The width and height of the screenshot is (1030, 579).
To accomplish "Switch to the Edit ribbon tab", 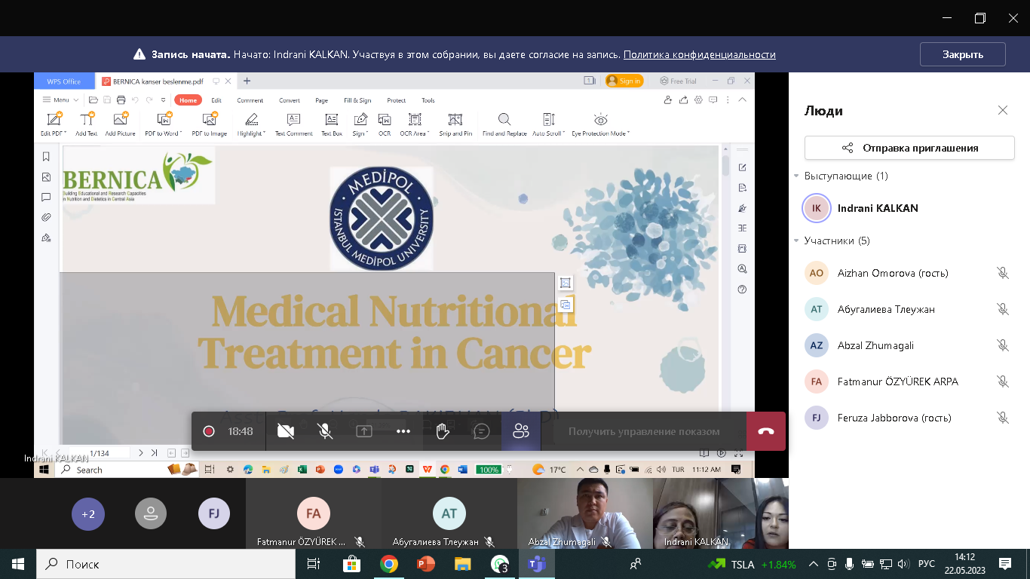I will tap(216, 100).
